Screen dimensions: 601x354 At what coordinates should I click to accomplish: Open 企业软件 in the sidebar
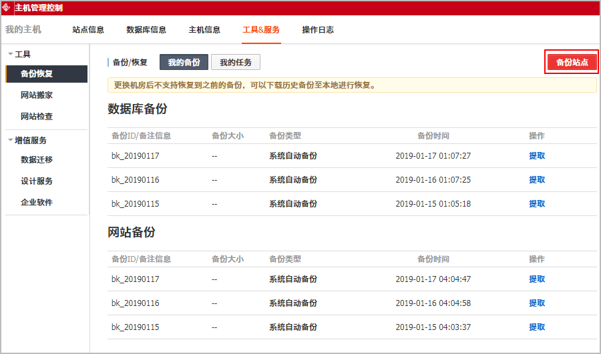coord(37,203)
